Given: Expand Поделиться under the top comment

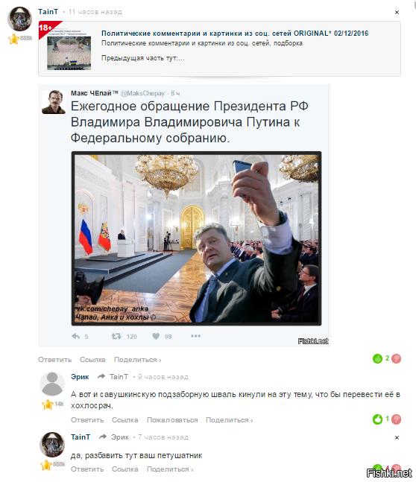Looking at the screenshot, I should 137,360.
